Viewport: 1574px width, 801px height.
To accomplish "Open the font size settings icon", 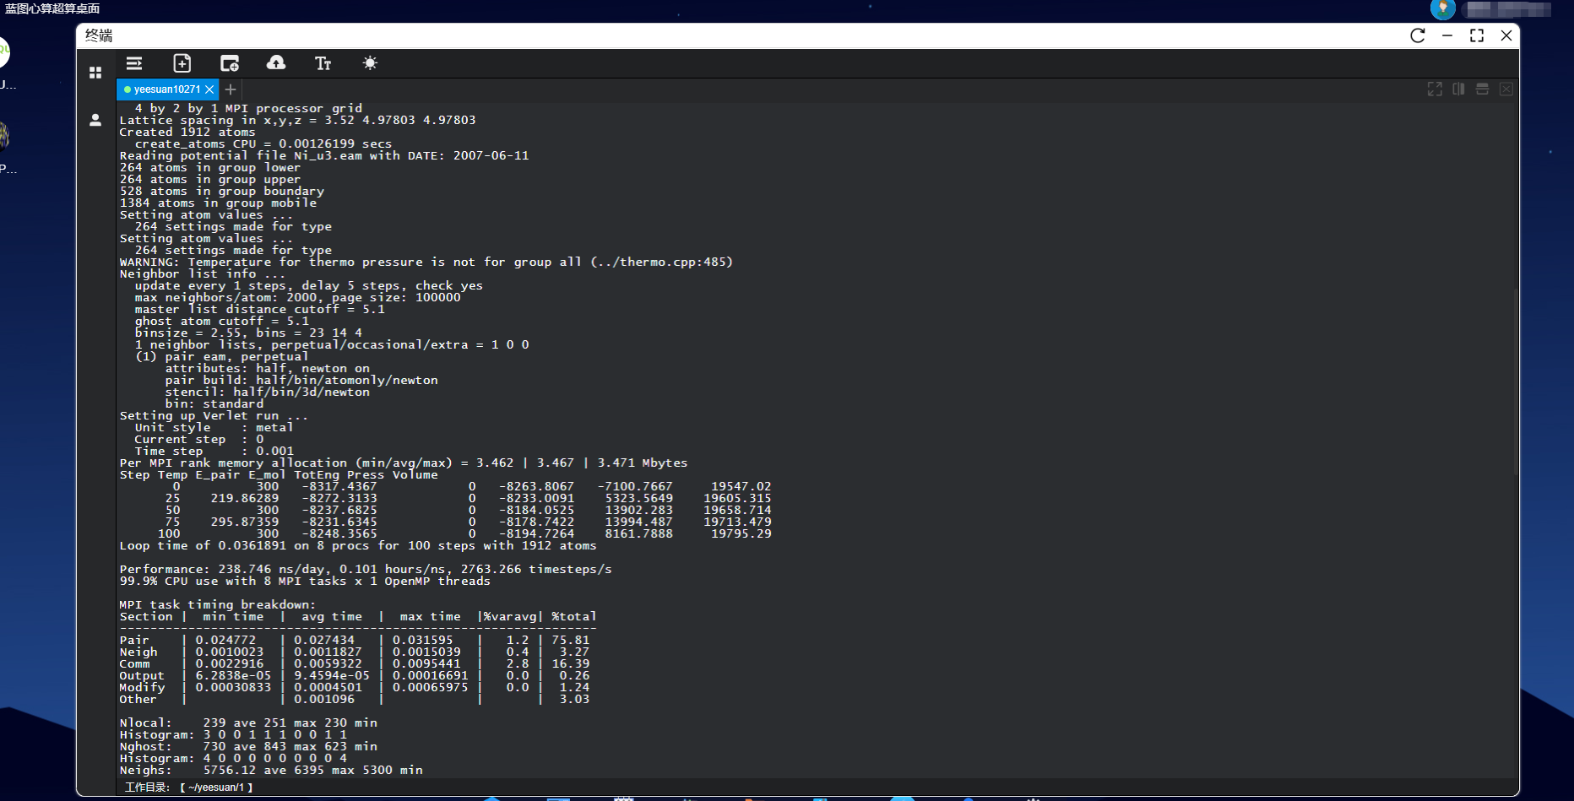I will (323, 63).
